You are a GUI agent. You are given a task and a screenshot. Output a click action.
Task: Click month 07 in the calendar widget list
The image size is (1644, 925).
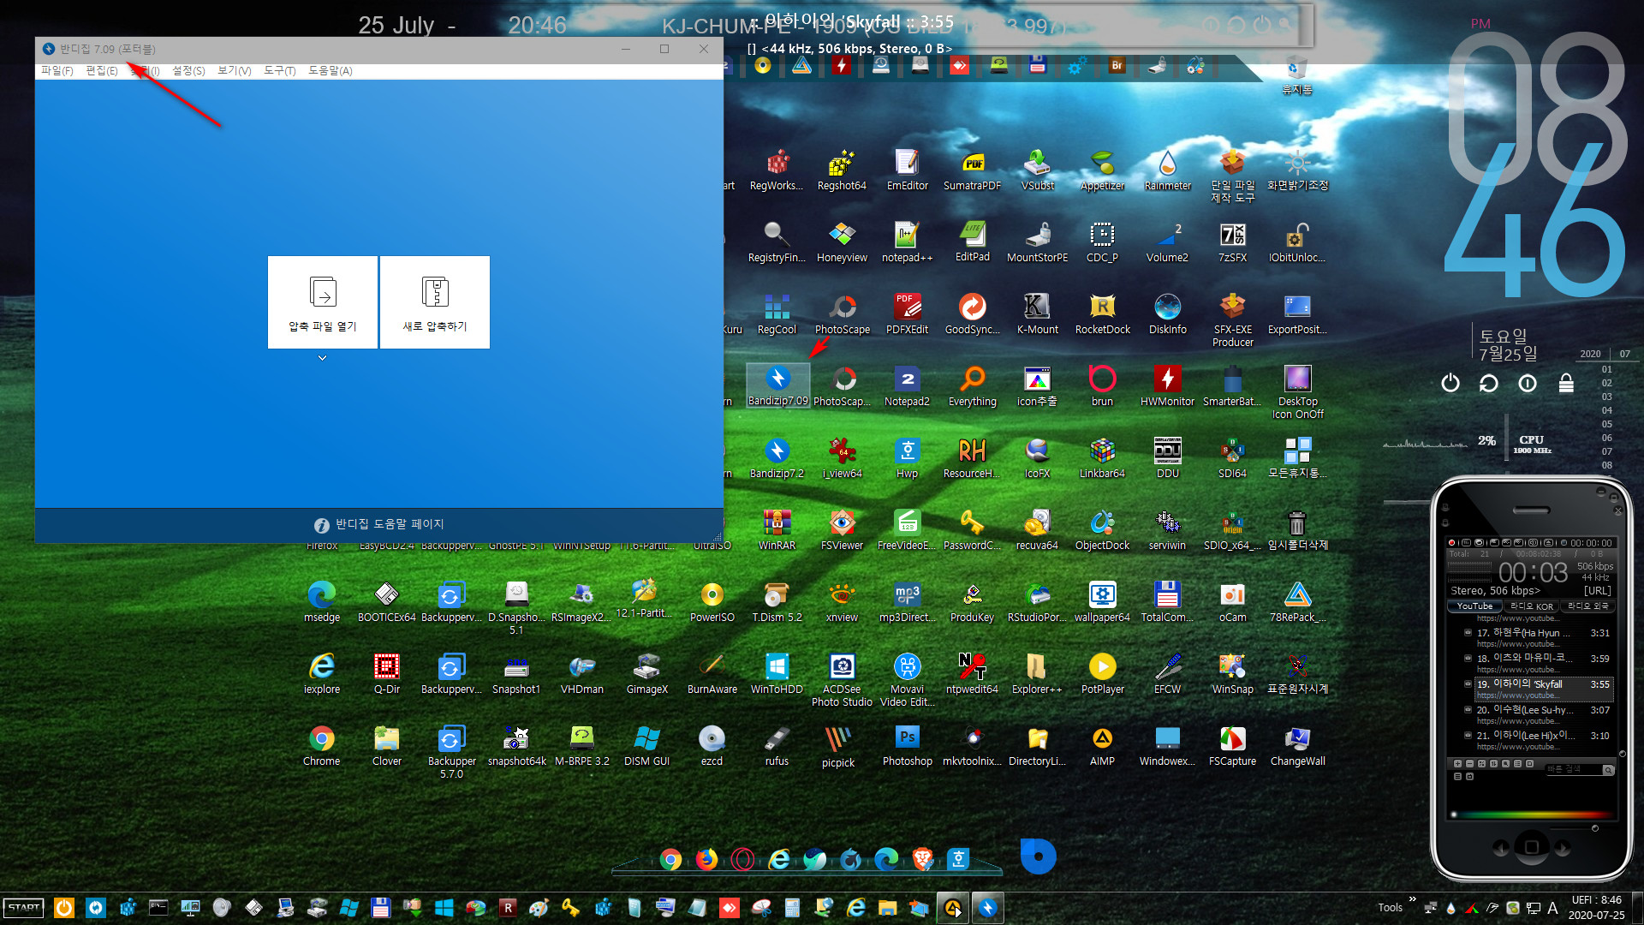pyautogui.click(x=1607, y=452)
